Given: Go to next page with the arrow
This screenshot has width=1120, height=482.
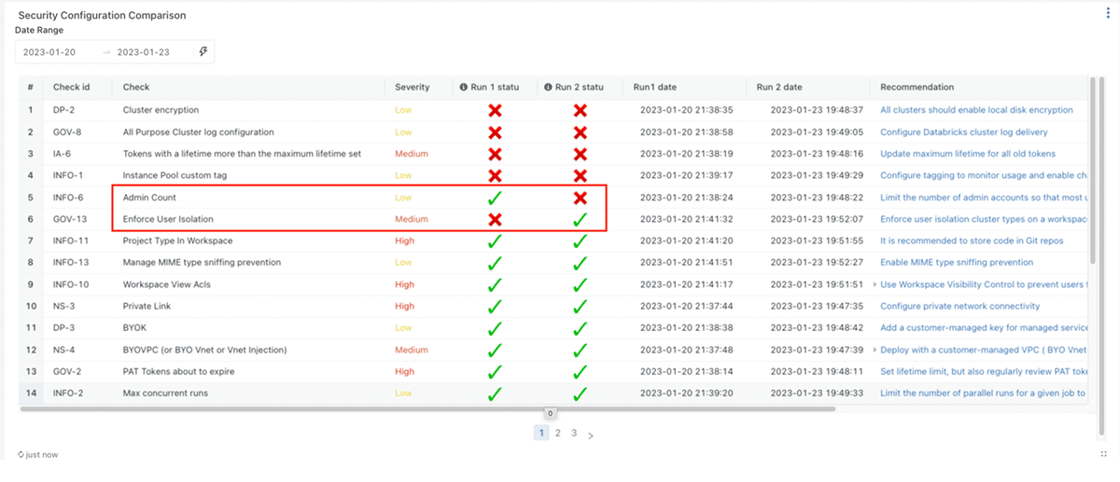Looking at the screenshot, I should point(591,434).
